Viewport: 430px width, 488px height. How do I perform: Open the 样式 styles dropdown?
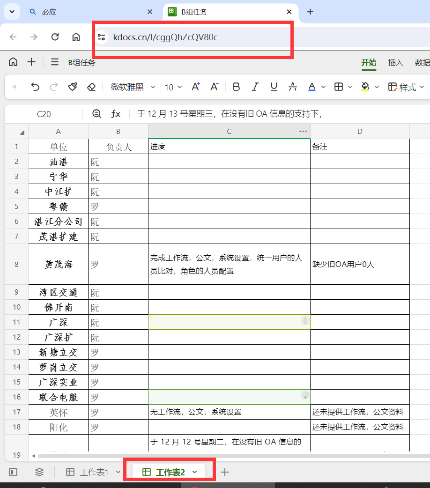click(x=406, y=87)
